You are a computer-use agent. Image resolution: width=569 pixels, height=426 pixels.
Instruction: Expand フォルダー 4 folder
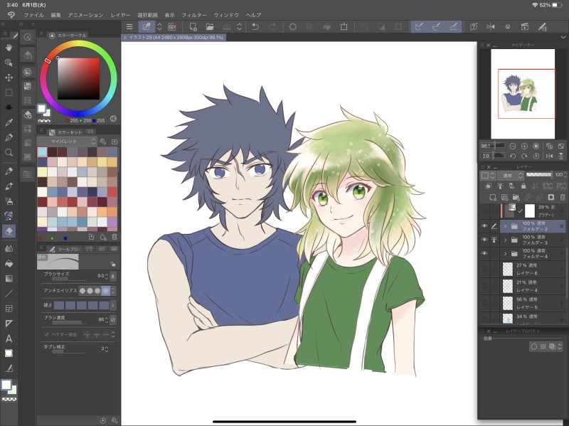505,253
